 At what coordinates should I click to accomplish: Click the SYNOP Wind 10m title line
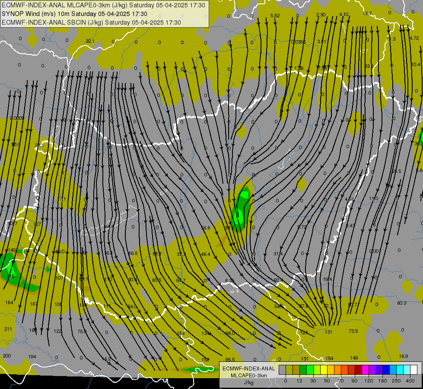pyautogui.click(x=74, y=14)
